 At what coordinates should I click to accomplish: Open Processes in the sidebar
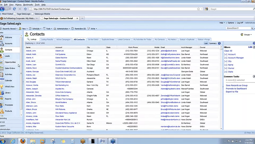tap(9, 105)
